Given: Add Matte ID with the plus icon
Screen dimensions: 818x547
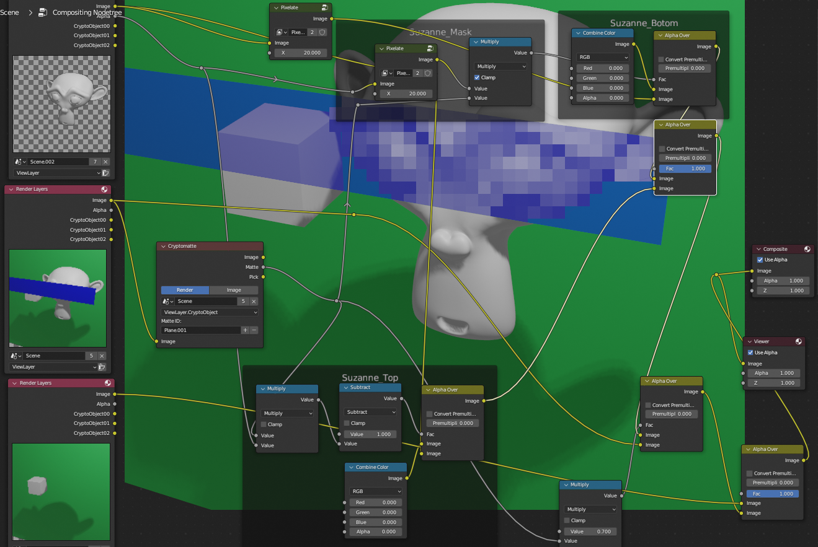Looking at the screenshot, I should point(245,330).
